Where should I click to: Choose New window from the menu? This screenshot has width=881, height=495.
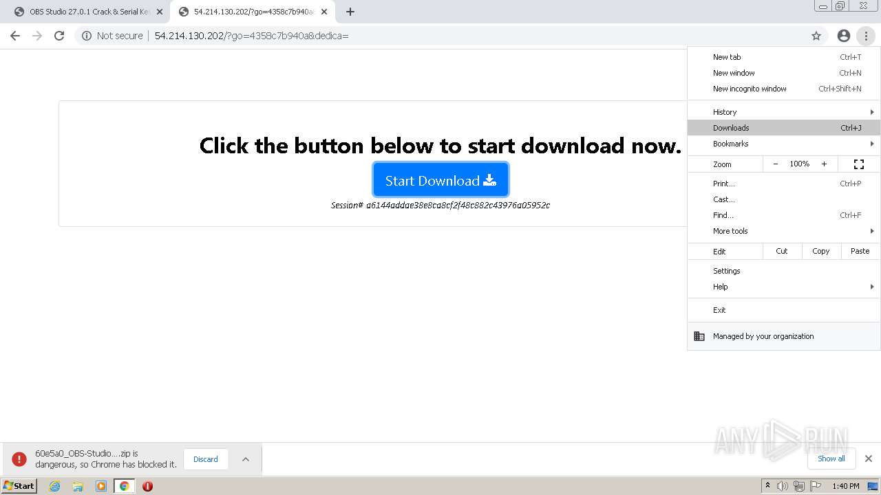[x=784, y=73]
